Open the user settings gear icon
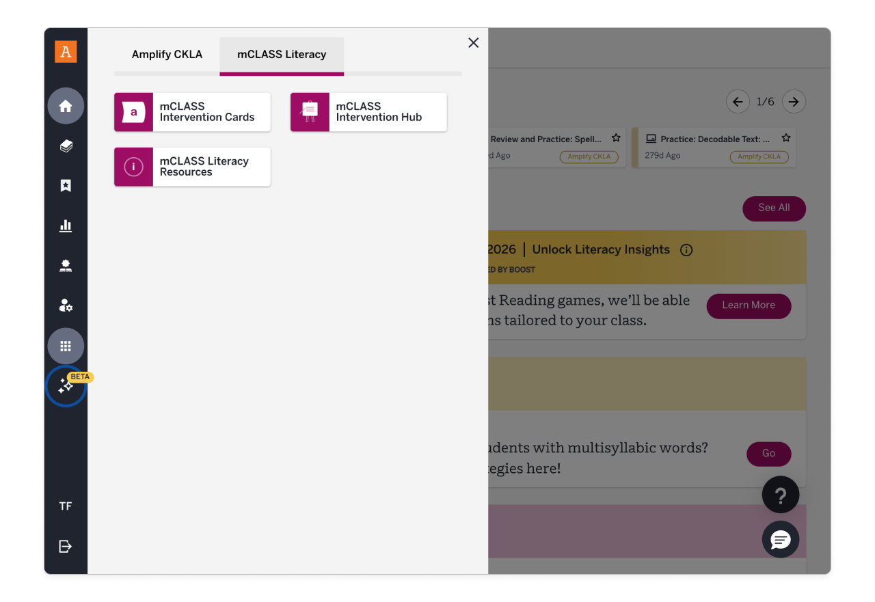This screenshot has height=602, width=875. [x=66, y=305]
